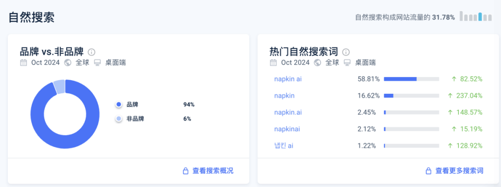Click lock icon next to 查看更多搜索词
This screenshot has height=187, width=501.
[429, 171]
